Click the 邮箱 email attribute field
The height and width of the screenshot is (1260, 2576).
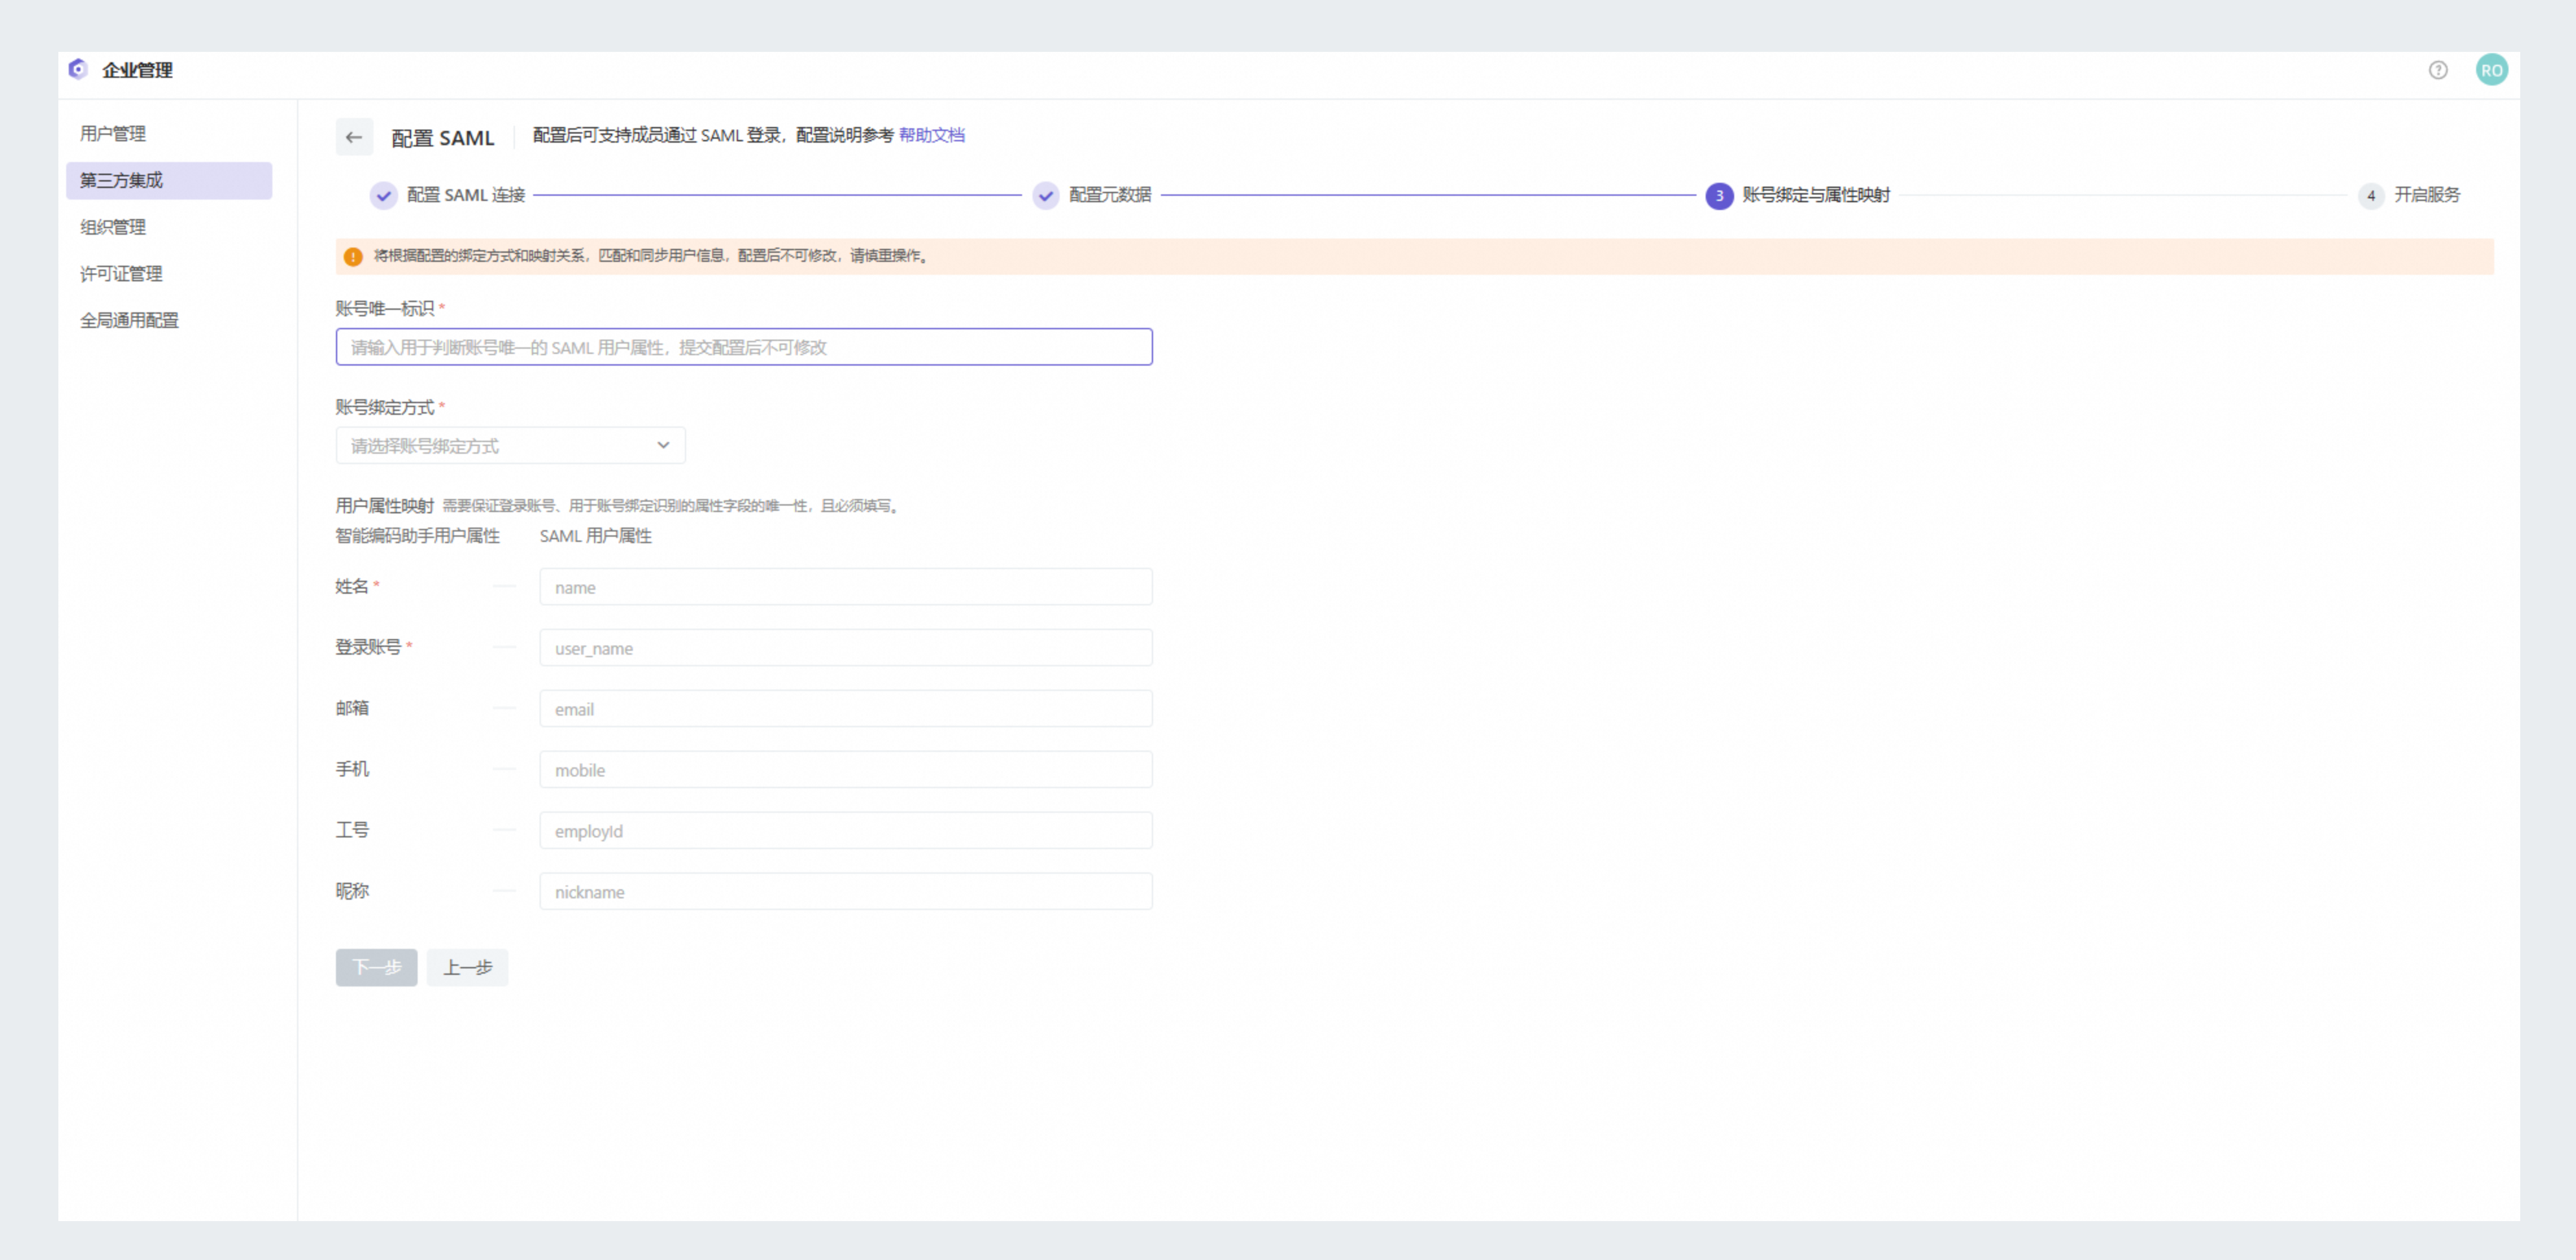click(x=845, y=708)
